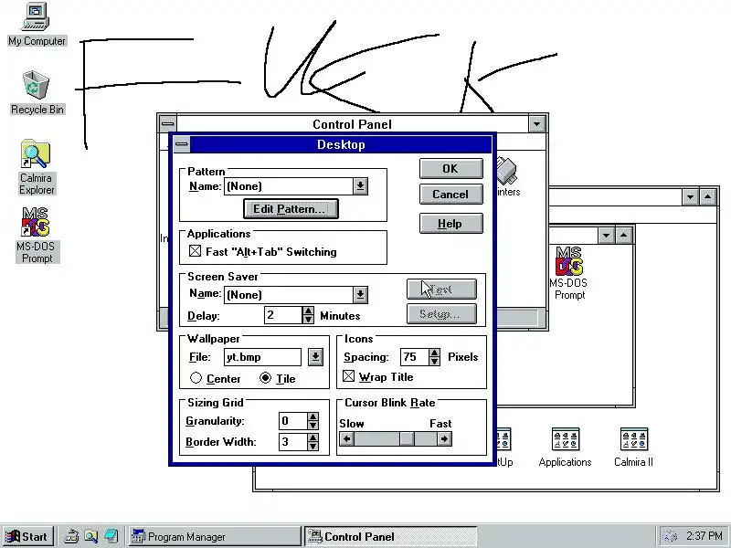Click the Border Width input field
Screen dimensions: 731x548
[x=293, y=442]
